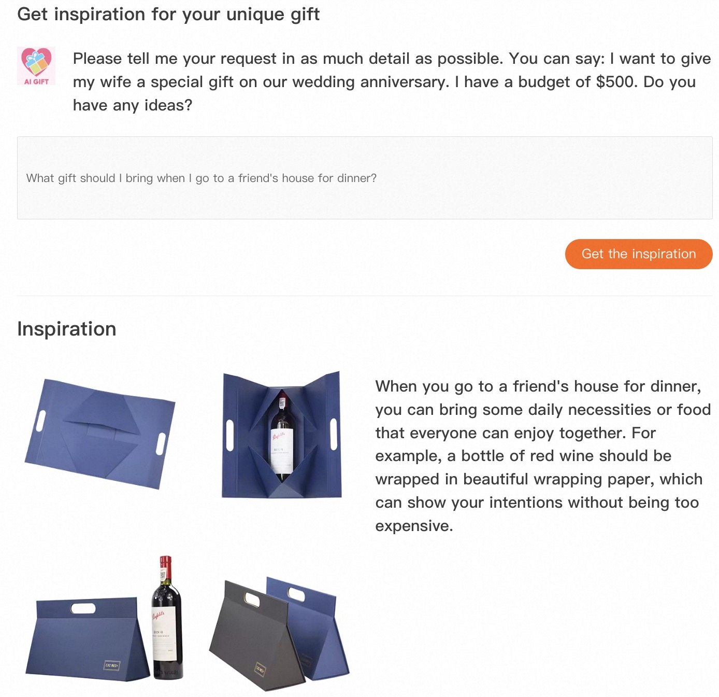Click the left handle slot of the flat box
Screen dimensions: 719x697
[x=40, y=421]
